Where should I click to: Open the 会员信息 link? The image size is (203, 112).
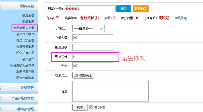(181, 18)
